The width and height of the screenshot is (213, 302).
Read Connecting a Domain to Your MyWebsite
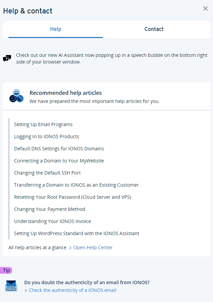point(59,161)
